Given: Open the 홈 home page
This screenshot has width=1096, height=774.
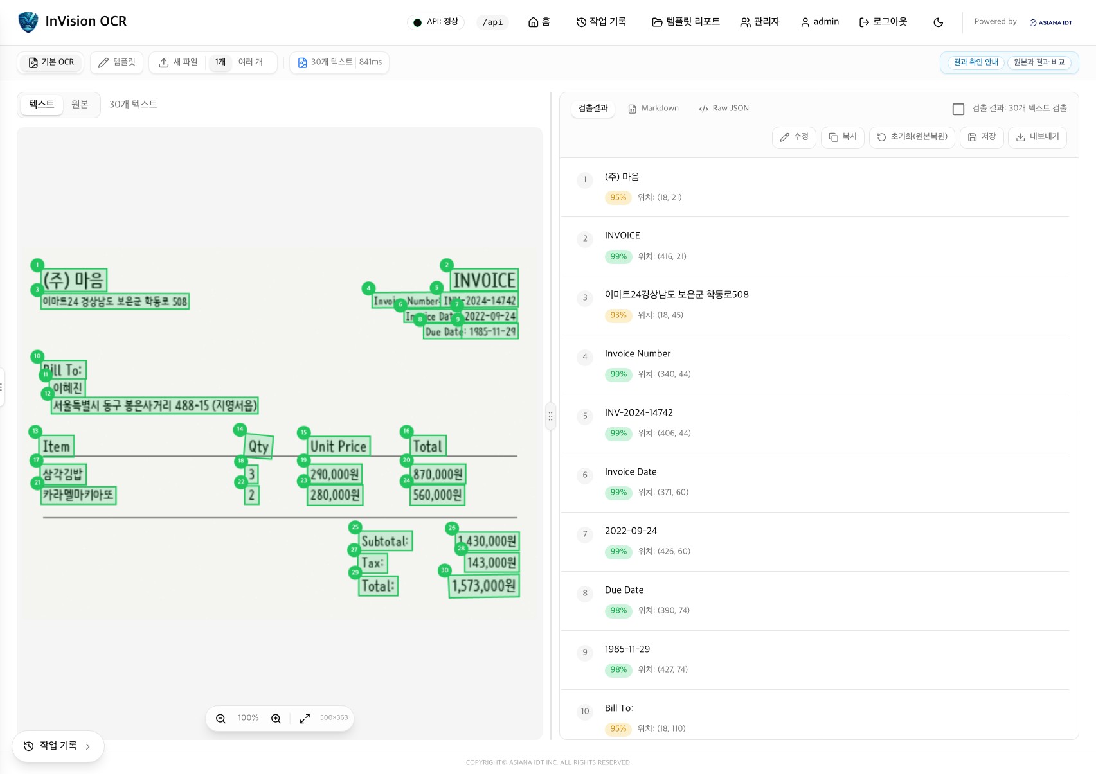Looking at the screenshot, I should point(539,22).
